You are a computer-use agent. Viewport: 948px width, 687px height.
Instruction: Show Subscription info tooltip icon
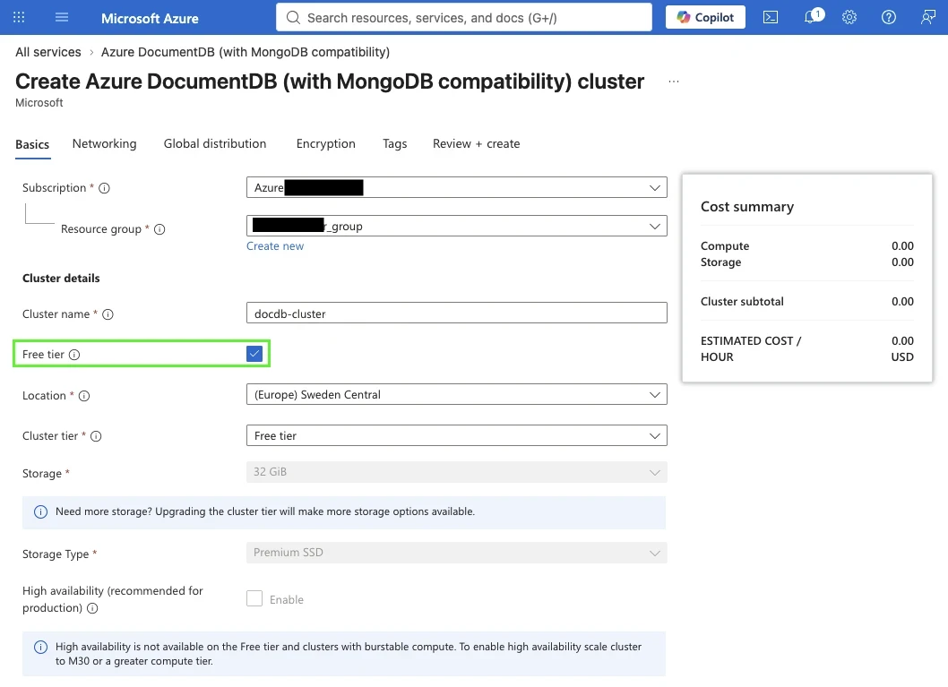[104, 188]
